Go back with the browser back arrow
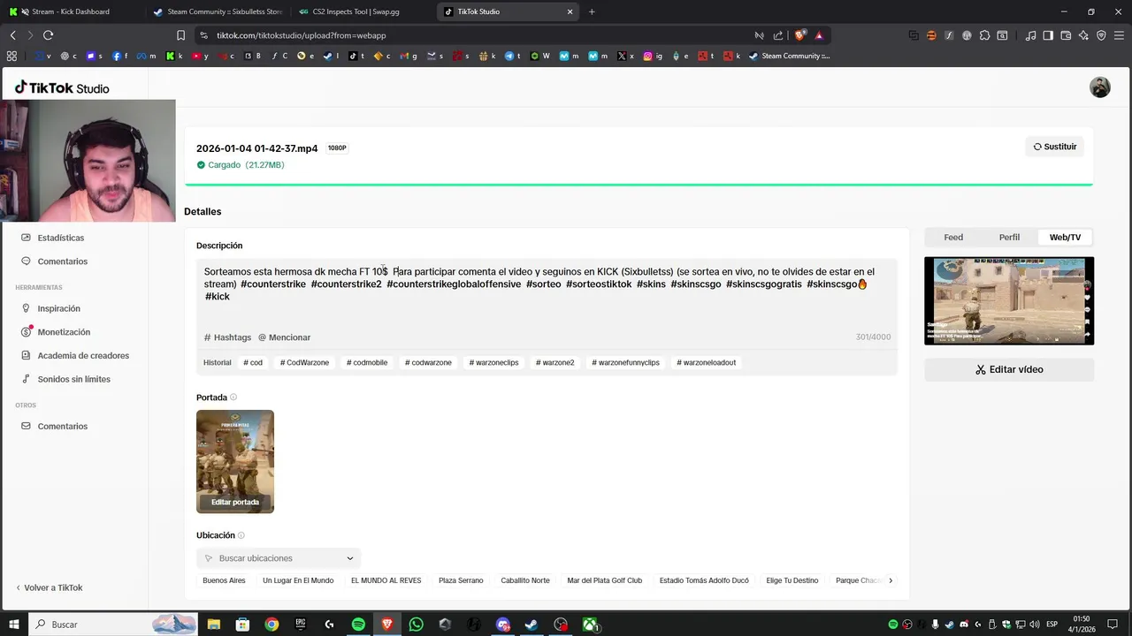 tap(12, 35)
